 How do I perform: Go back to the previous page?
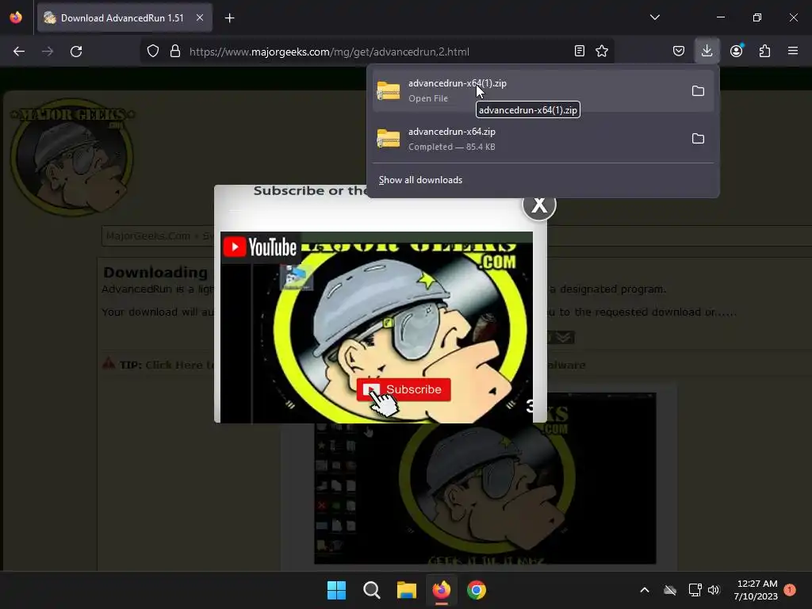tap(19, 52)
